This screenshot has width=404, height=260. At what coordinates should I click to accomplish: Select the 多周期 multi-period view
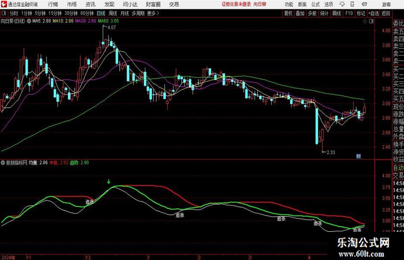click(138, 13)
